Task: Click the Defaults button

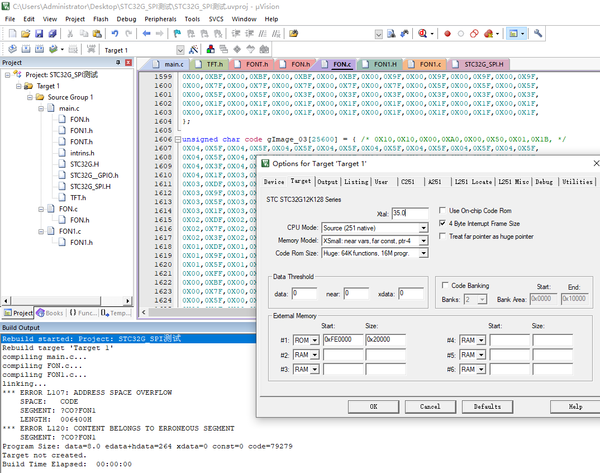Action: coord(487,406)
